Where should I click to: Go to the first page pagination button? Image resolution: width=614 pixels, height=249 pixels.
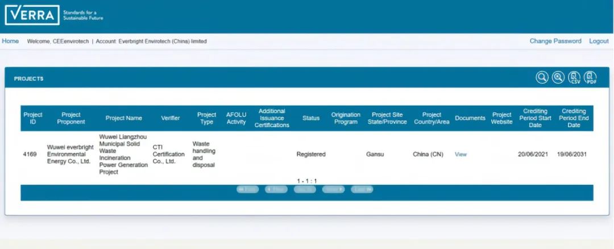247,189
